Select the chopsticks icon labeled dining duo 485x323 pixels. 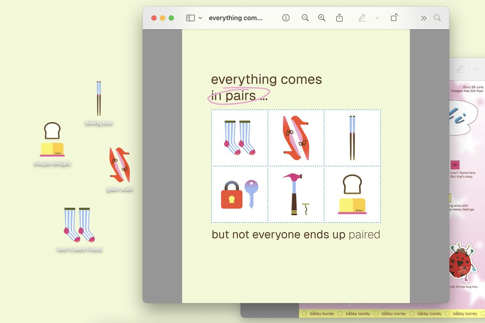click(99, 99)
